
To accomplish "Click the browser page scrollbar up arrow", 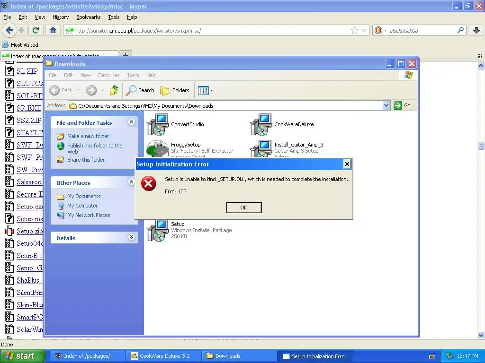I will (481, 65).
